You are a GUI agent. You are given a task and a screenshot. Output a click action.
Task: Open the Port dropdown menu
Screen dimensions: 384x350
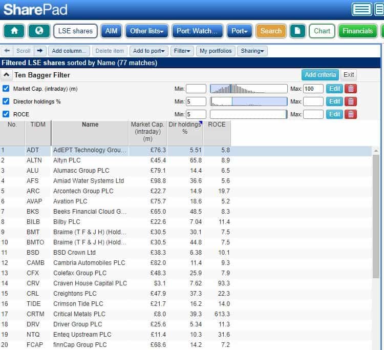(x=239, y=31)
